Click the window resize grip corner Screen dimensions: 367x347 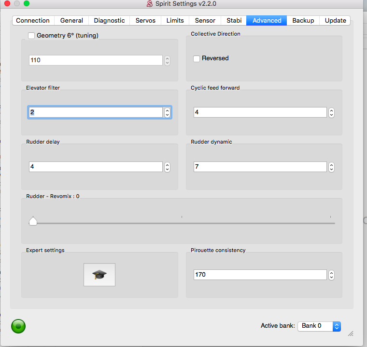pyautogui.click(x=351, y=333)
